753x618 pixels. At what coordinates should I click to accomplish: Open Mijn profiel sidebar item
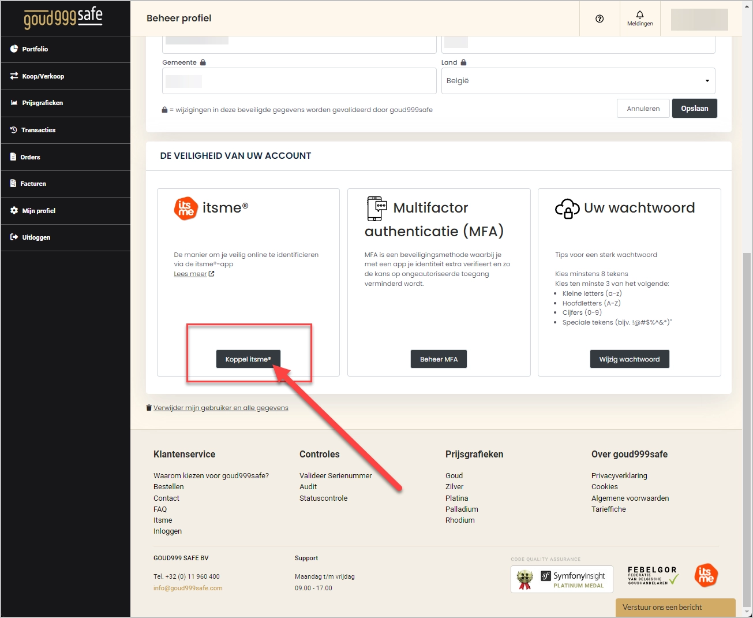65,211
